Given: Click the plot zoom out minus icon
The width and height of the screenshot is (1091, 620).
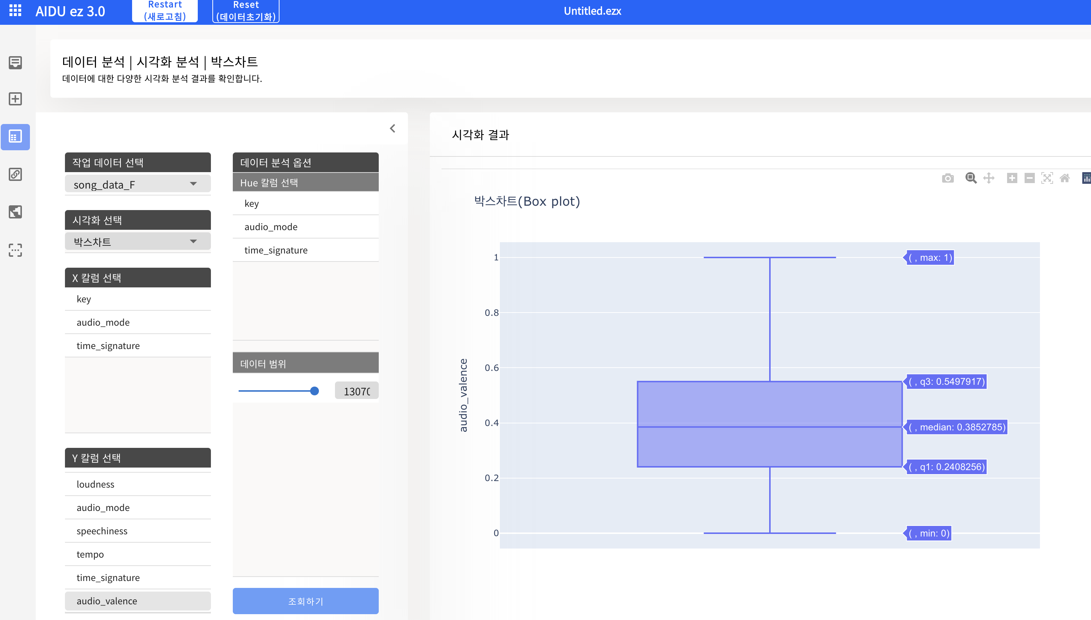Looking at the screenshot, I should pos(1029,178).
